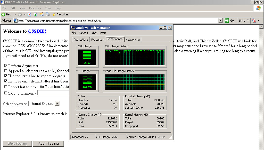Viewport: 264px width, 150px height.
Task: Open the Help menu in Task Manager
Action: (103, 33)
